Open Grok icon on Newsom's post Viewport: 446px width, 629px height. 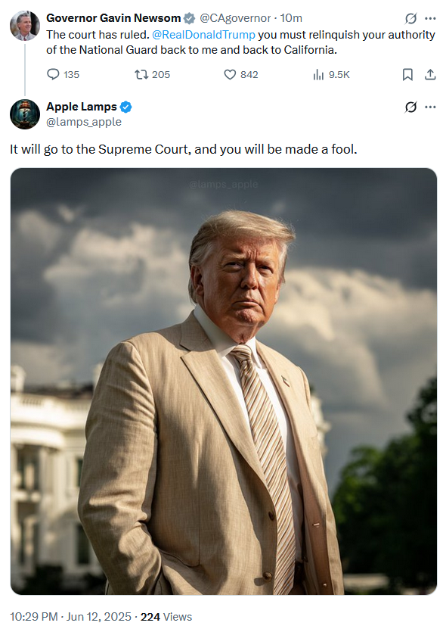click(x=410, y=18)
